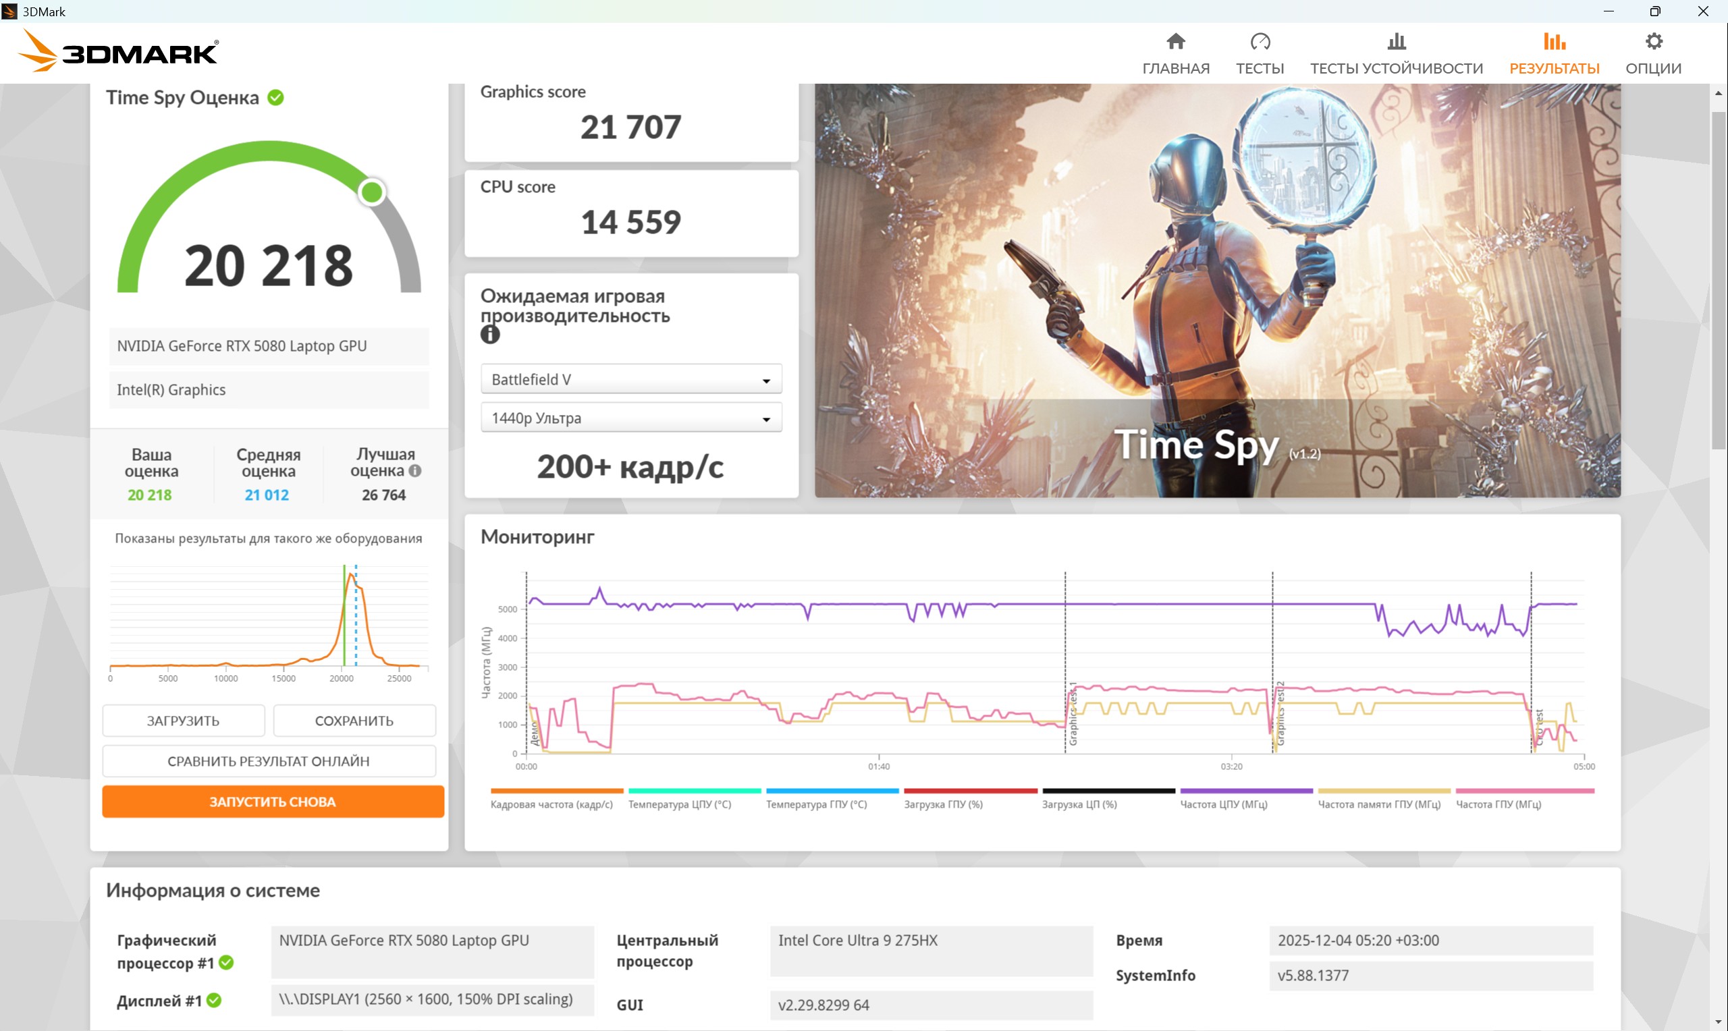This screenshot has height=1031, width=1728.
Task: Click the Graphics score value 21 707
Action: tap(631, 127)
